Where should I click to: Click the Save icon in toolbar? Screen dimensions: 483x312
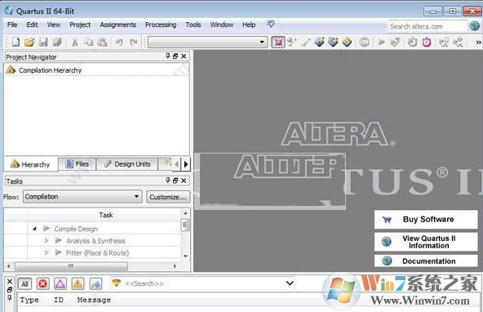click(x=43, y=42)
